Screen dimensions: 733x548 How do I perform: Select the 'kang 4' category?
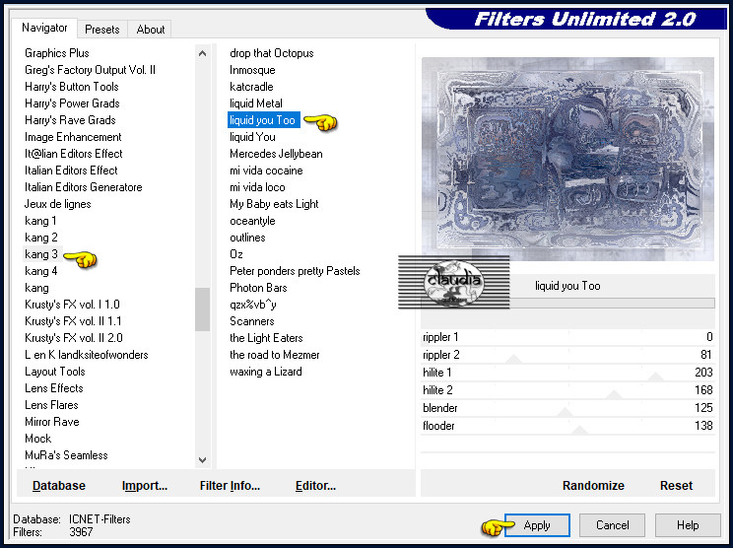pos(40,271)
